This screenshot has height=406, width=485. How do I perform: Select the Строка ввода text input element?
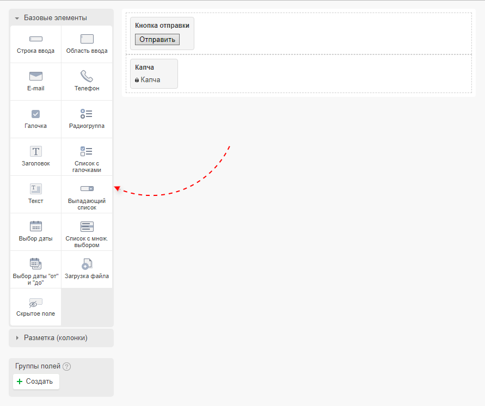36,44
